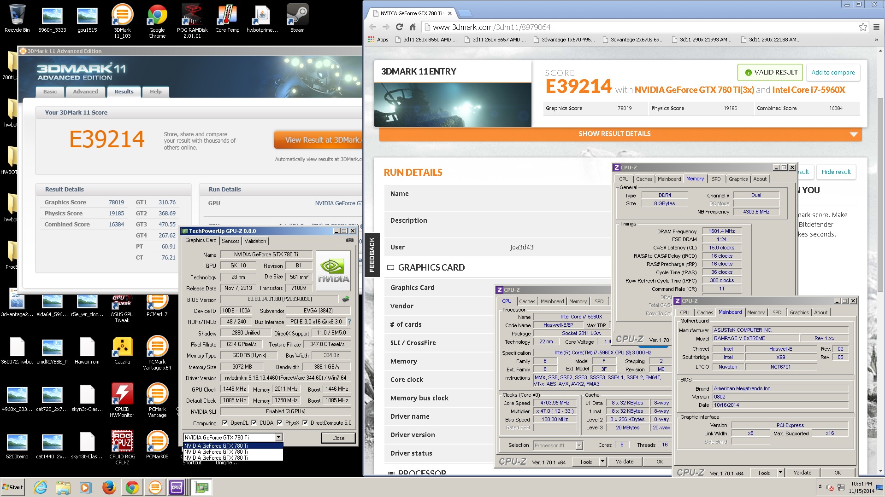Open Firefox from the taskbar

109,487
